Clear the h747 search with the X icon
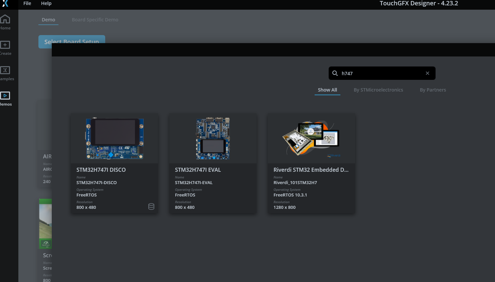This screenshot has width=495, height=282. (428, 73)
